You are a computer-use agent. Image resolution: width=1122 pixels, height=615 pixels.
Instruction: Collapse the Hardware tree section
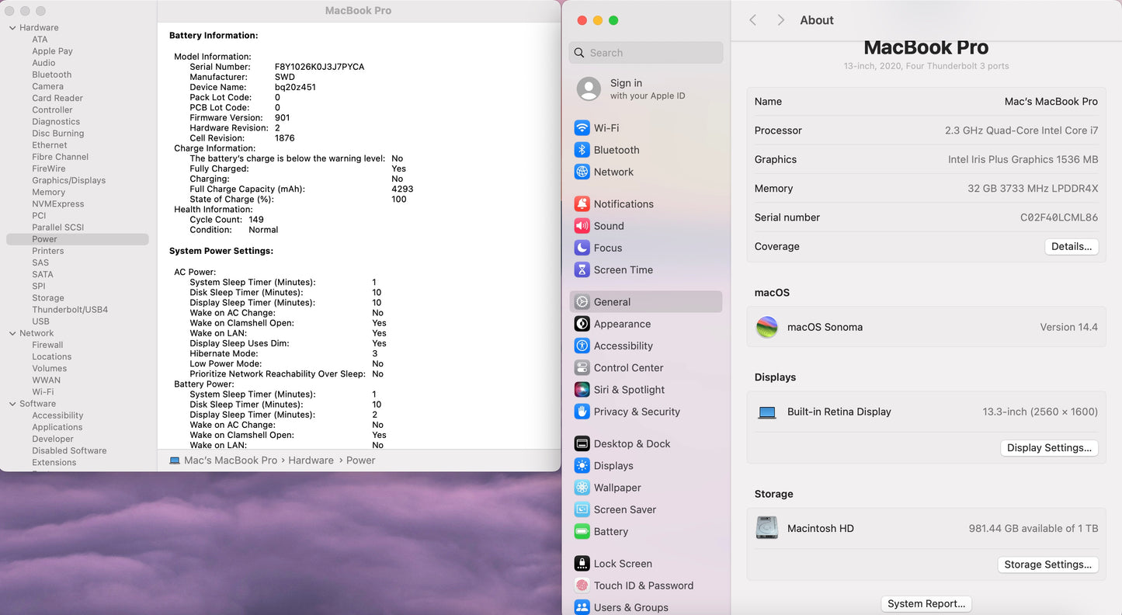tap(12, 28)
